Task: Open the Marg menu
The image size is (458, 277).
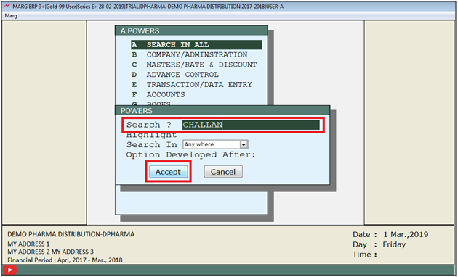Action: pos(11,16)
